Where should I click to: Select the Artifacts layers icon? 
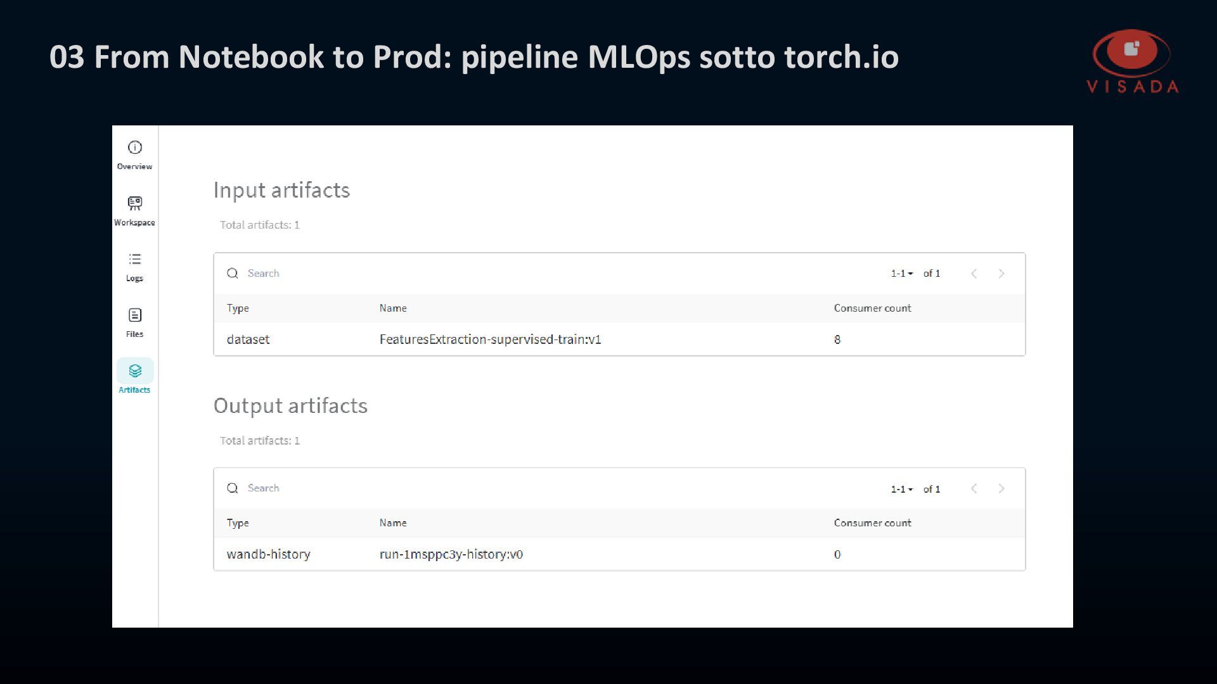[135, 370]
